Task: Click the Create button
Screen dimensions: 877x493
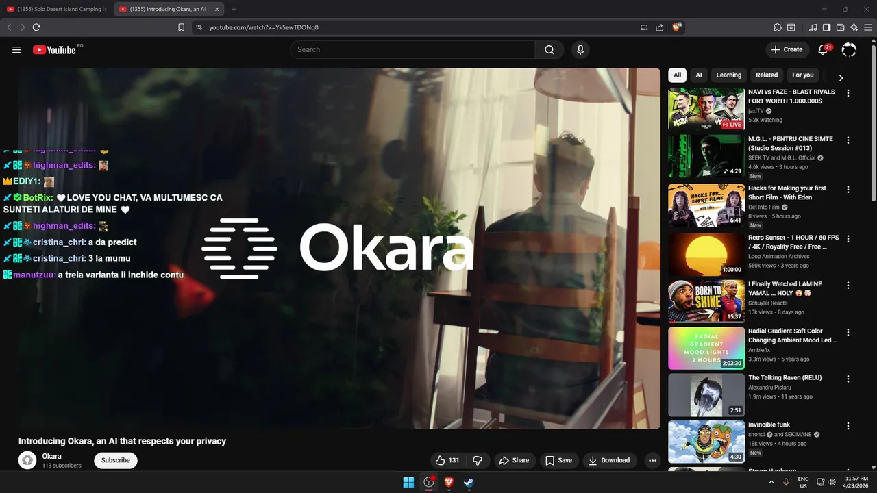Action: [787, 49]
